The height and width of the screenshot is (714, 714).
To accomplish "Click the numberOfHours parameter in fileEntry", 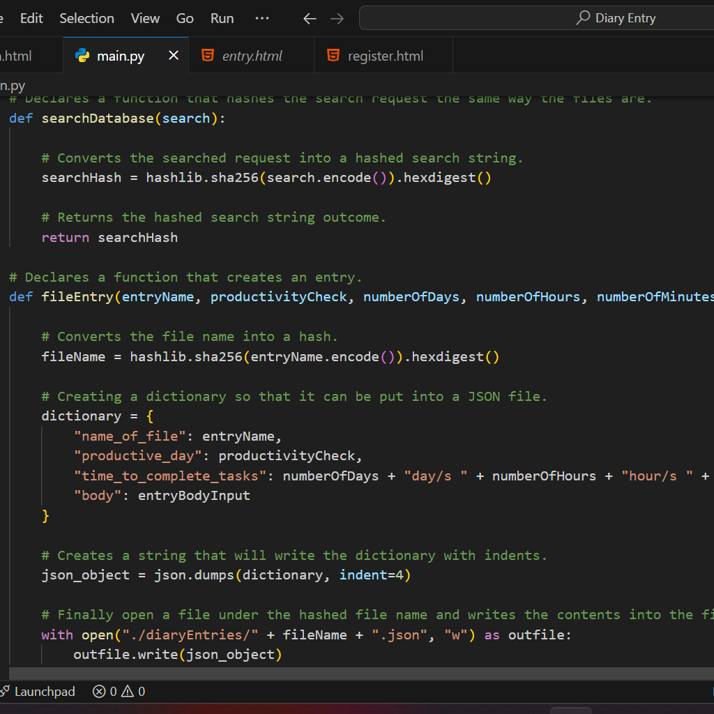I will click(x=529, y=297).
